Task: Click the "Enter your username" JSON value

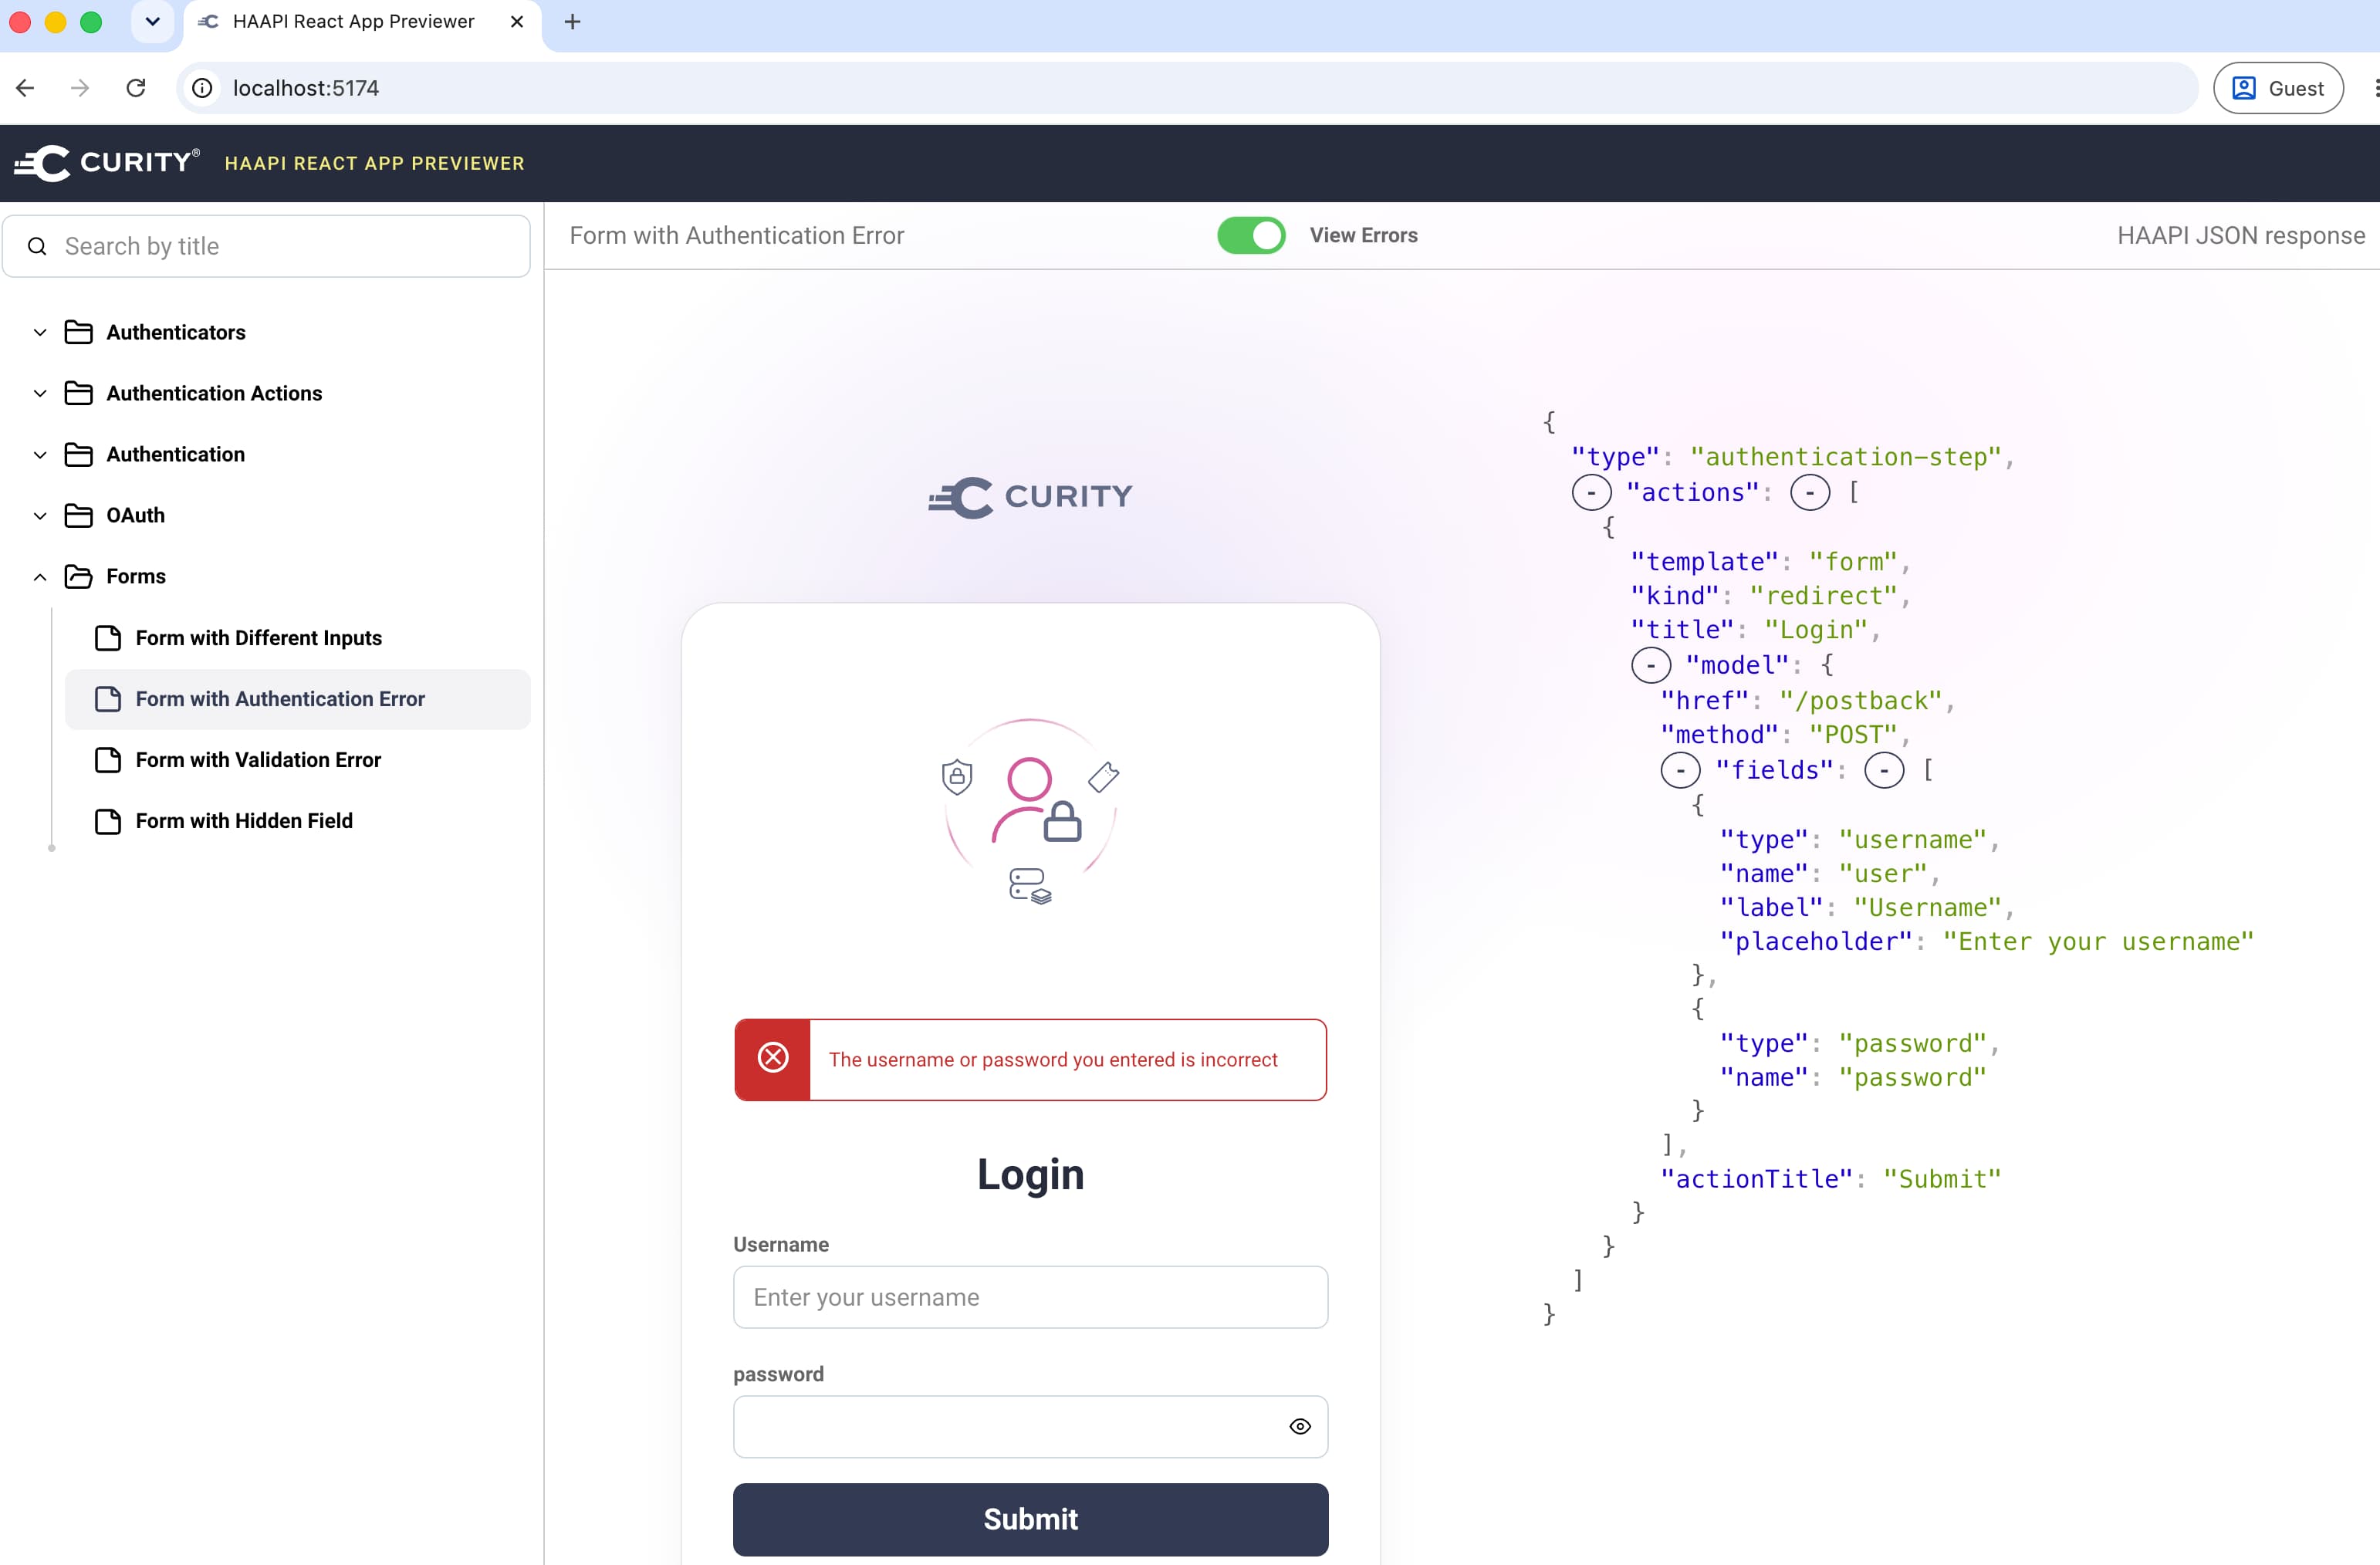Action: tap(2098, 941)
